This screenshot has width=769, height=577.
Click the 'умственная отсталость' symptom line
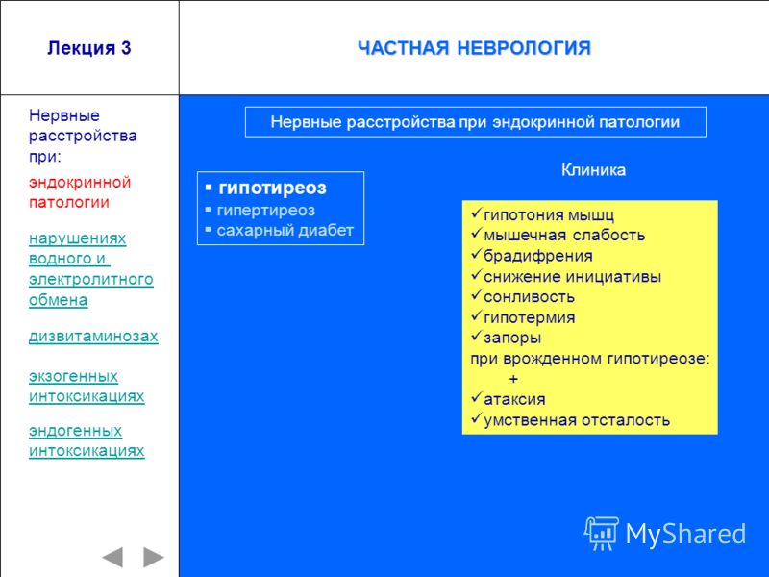[570, 420]
